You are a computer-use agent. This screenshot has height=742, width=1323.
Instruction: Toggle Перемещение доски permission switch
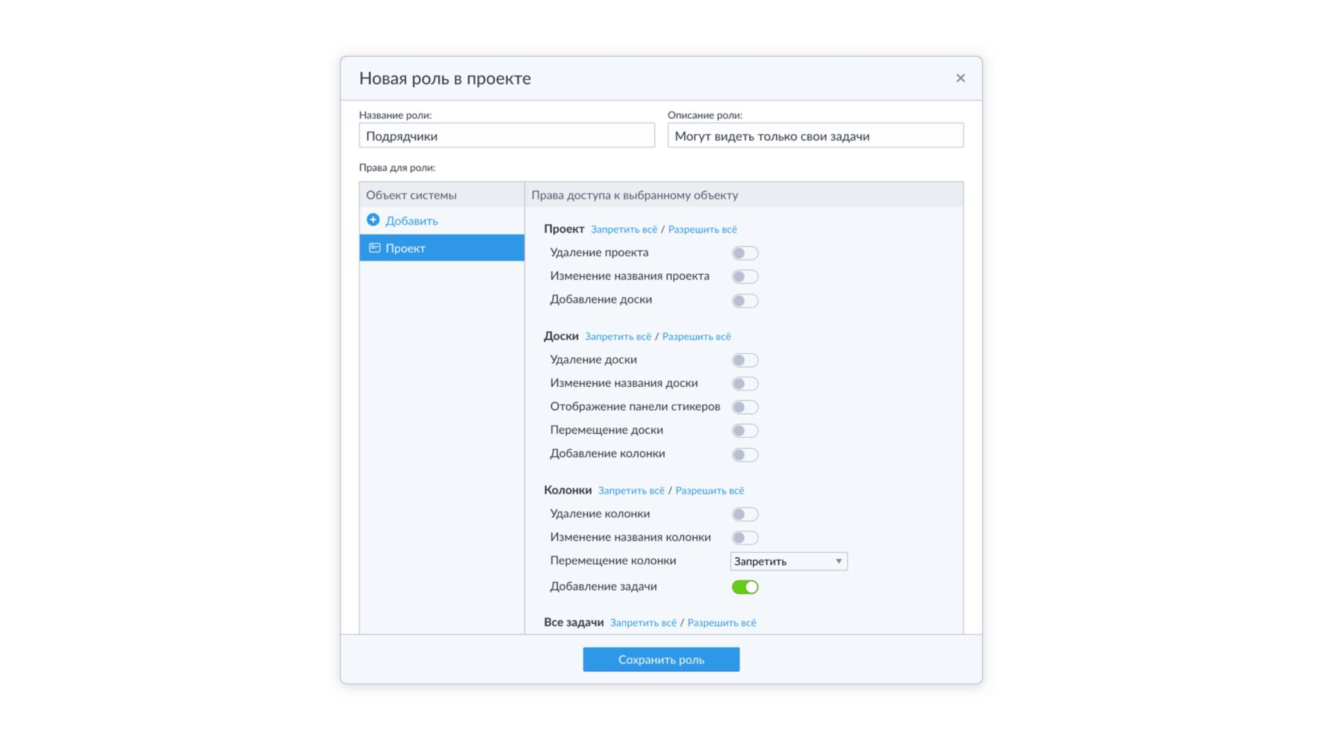pos(744,431)
